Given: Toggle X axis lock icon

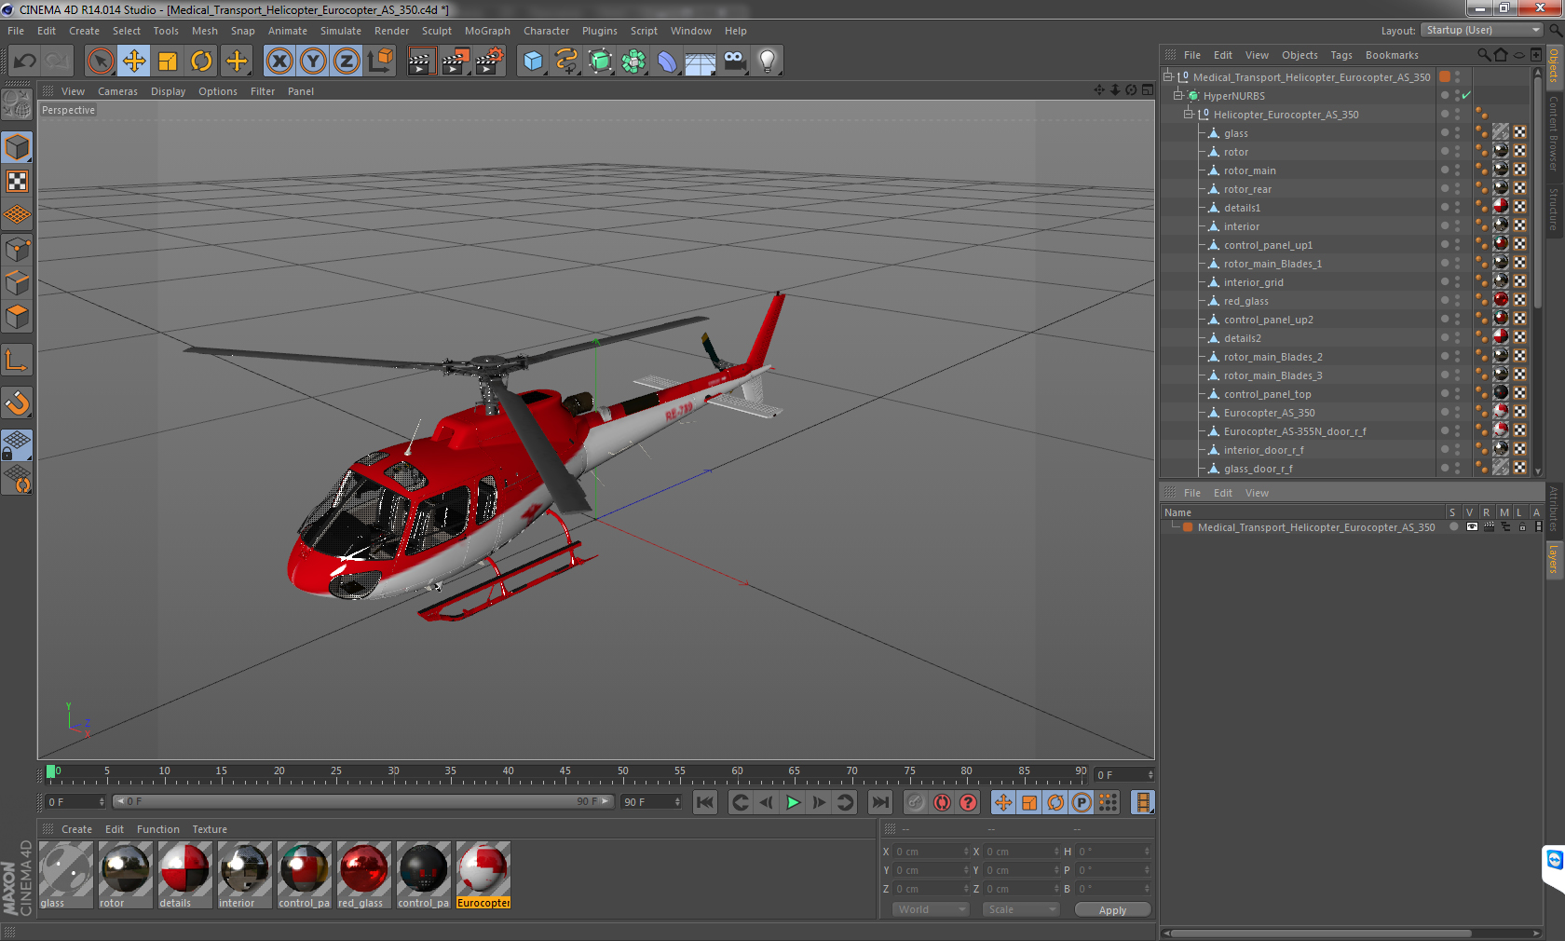Looking at the screenshot, I should coord(279,61).
